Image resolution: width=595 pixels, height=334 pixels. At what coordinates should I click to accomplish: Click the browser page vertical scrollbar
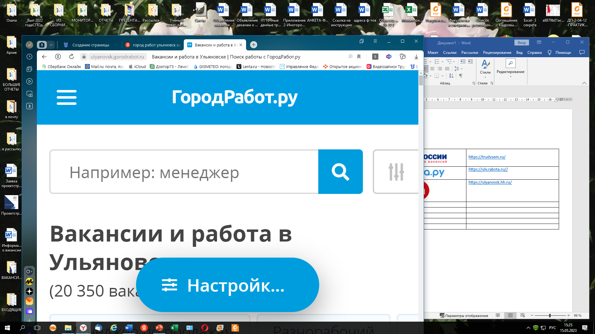421,80
